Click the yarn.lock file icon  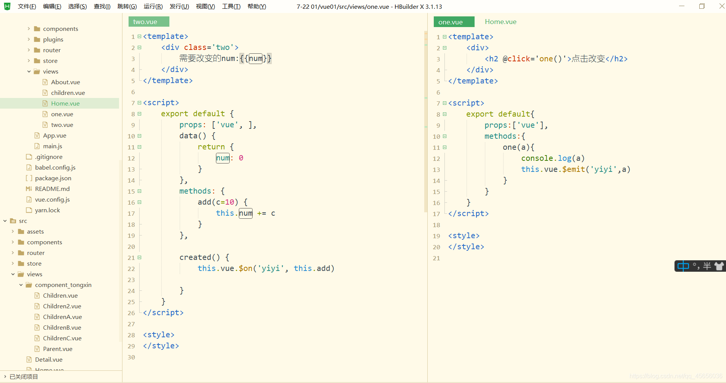point(29,210)
